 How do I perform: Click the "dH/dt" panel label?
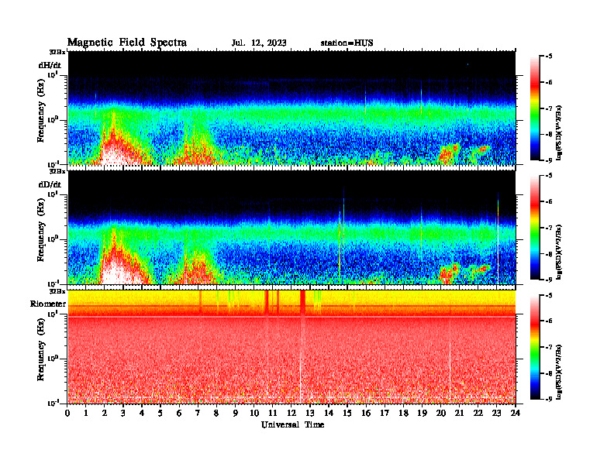click(50, 65)
